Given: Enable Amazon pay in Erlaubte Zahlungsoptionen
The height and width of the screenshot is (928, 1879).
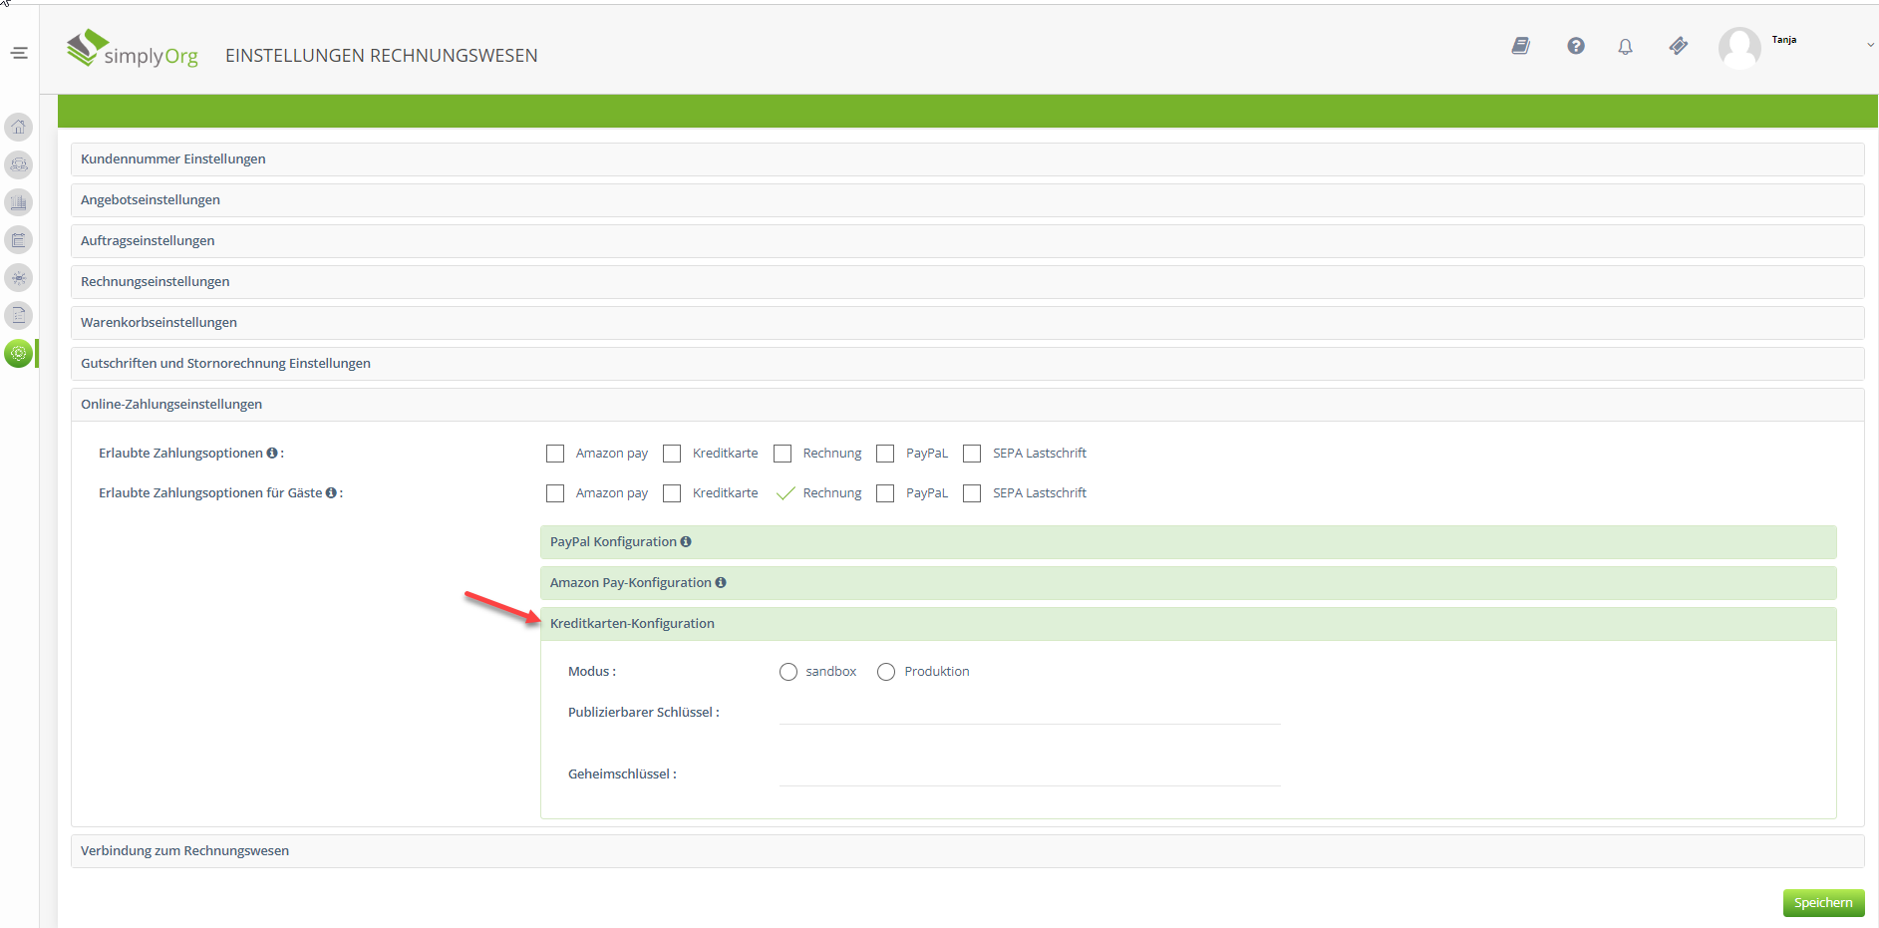Looking at the screenshot, I should [x=555, y=454].
